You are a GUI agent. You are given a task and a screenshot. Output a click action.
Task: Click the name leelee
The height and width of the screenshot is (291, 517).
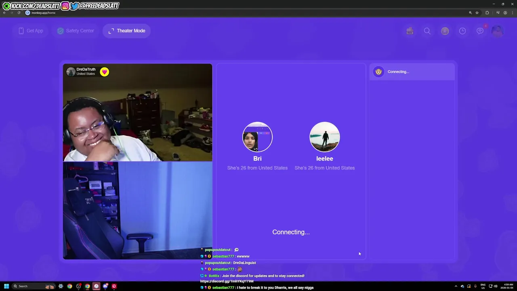click(325, 158)
